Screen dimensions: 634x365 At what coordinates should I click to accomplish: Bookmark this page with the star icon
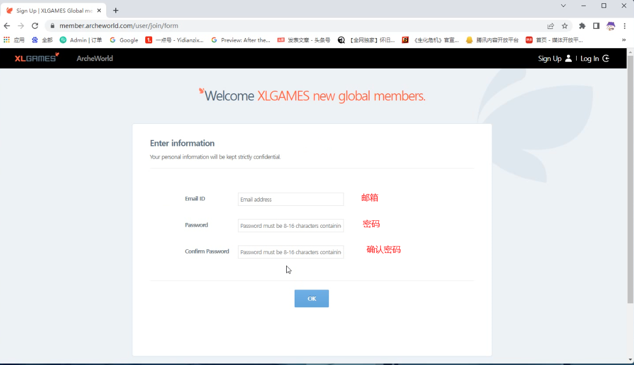point(564,26)
